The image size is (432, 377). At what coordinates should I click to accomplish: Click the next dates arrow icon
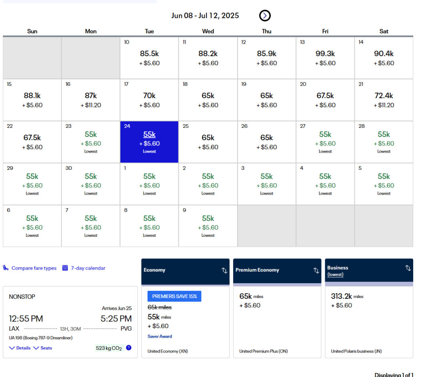click(265, 16)
